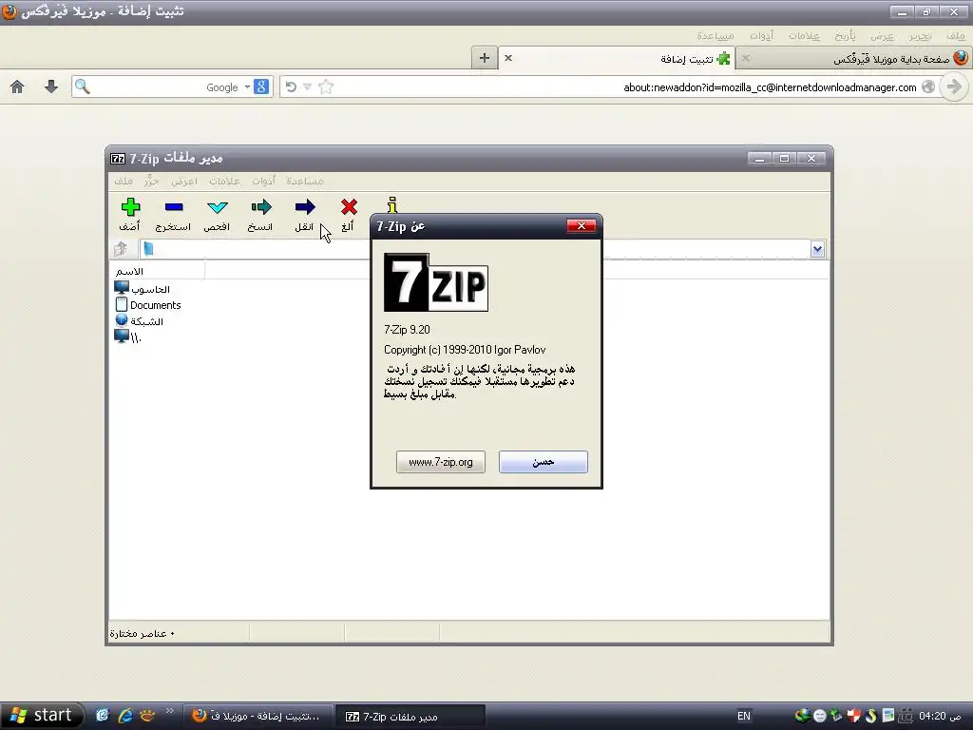The height and width of the screenshot is (730, 973).
Task: Click the globe site identity icon
Action: coord(928,86)
